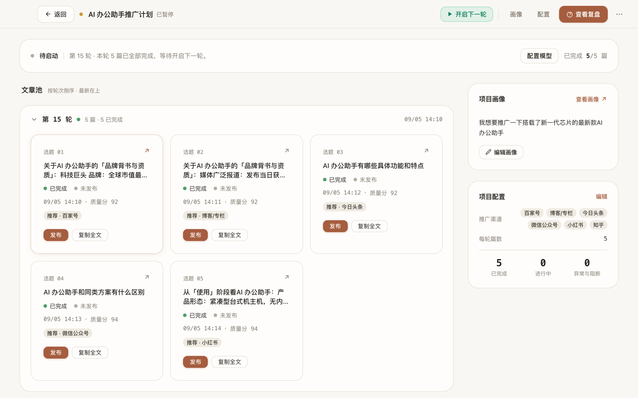Click 推荐 · 微信公众号 tag on 选题 04
The width and height of the screenshot is (638, 398).
[x=68, y=333]
